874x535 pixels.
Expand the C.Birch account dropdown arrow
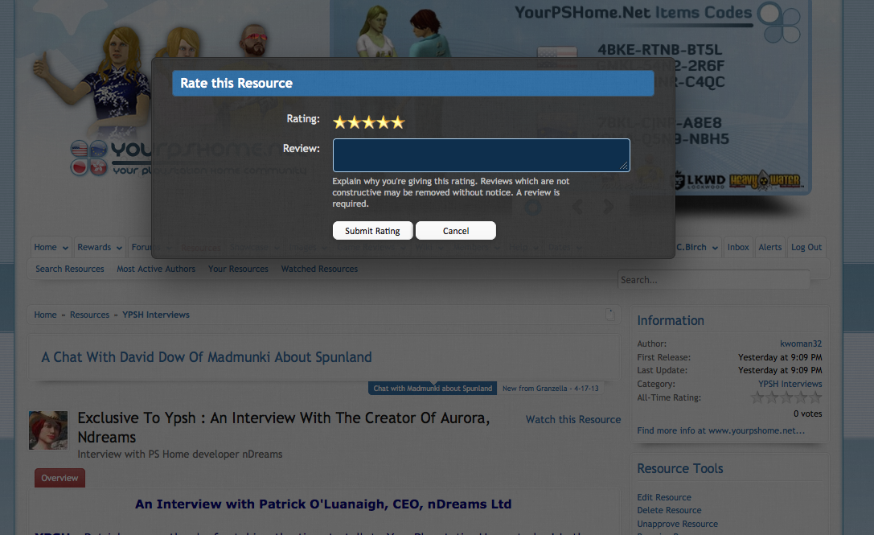pyautogui.click(x=715, y=248)
